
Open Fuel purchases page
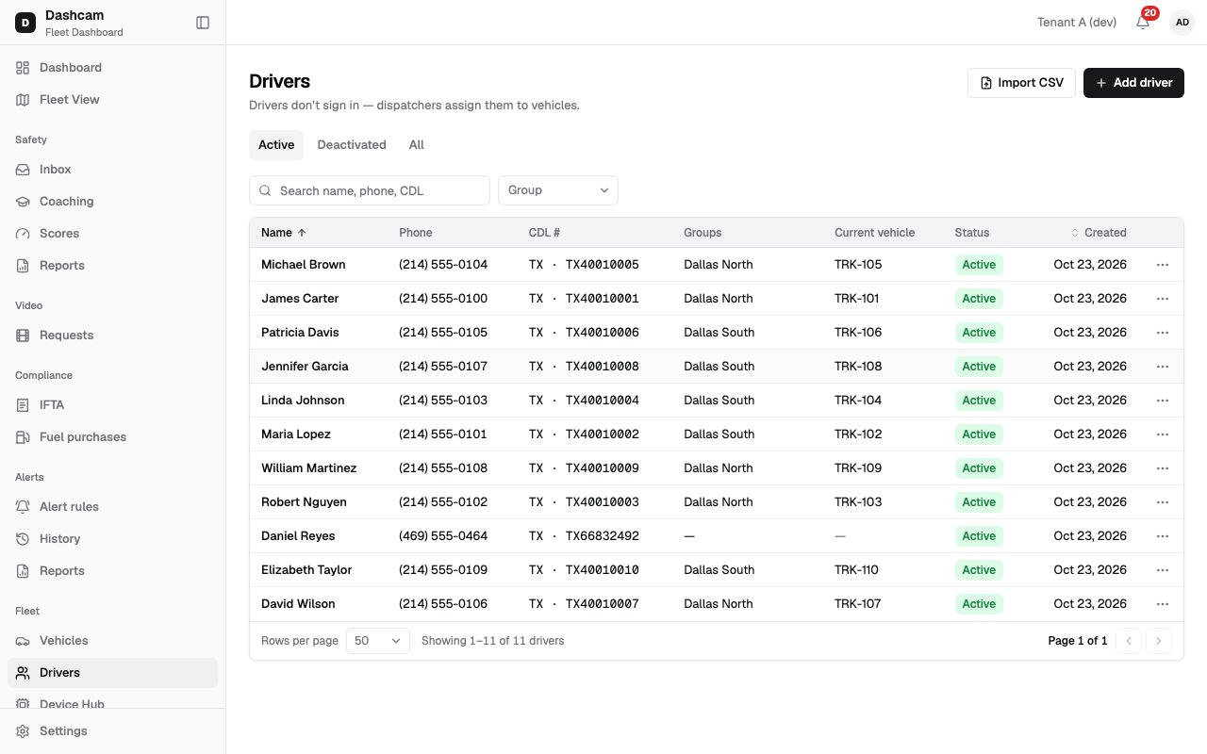pos(112,437)
